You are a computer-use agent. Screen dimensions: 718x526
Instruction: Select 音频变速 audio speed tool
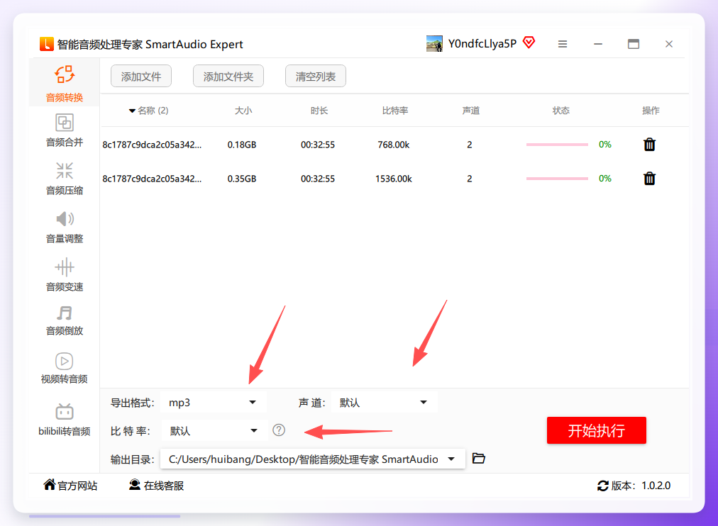click(64, 275)
